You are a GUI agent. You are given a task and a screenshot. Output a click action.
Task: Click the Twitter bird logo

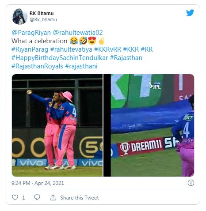[x=190, y=13]
